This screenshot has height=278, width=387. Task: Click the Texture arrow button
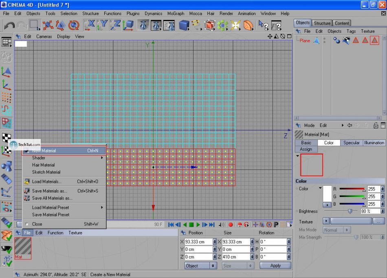pyautogui.click(x=326, y=221)
